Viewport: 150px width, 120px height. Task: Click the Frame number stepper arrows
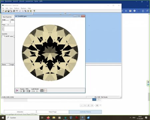(x=24, y=91)
